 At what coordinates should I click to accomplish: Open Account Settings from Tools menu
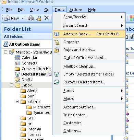89,107
